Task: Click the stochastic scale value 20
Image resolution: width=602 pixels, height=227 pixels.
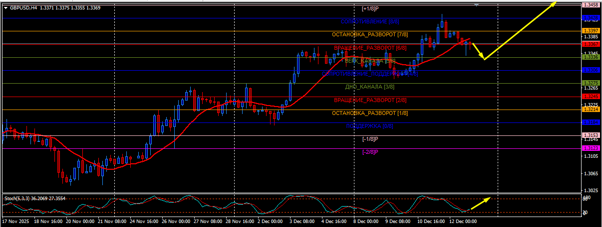Action: [x=585, y=213]
